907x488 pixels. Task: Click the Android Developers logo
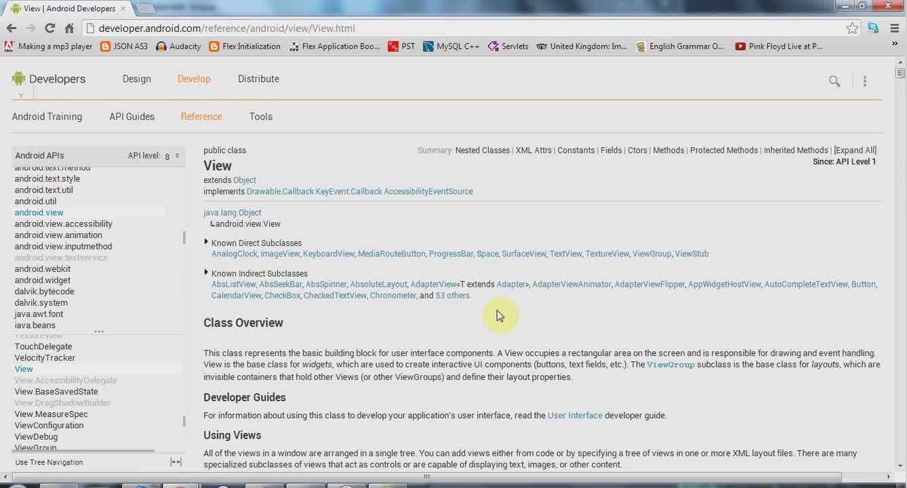pyautogui.click(x=49, y=79)
